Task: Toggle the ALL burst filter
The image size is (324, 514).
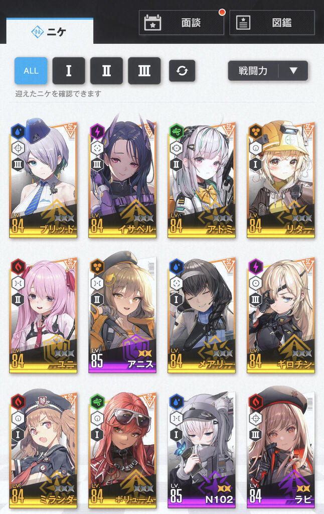Action: click(x=31, y=70)
